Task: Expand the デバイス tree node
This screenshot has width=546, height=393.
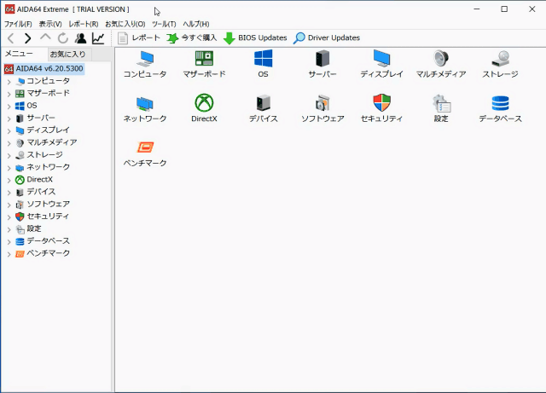Action: coord(9,192)
